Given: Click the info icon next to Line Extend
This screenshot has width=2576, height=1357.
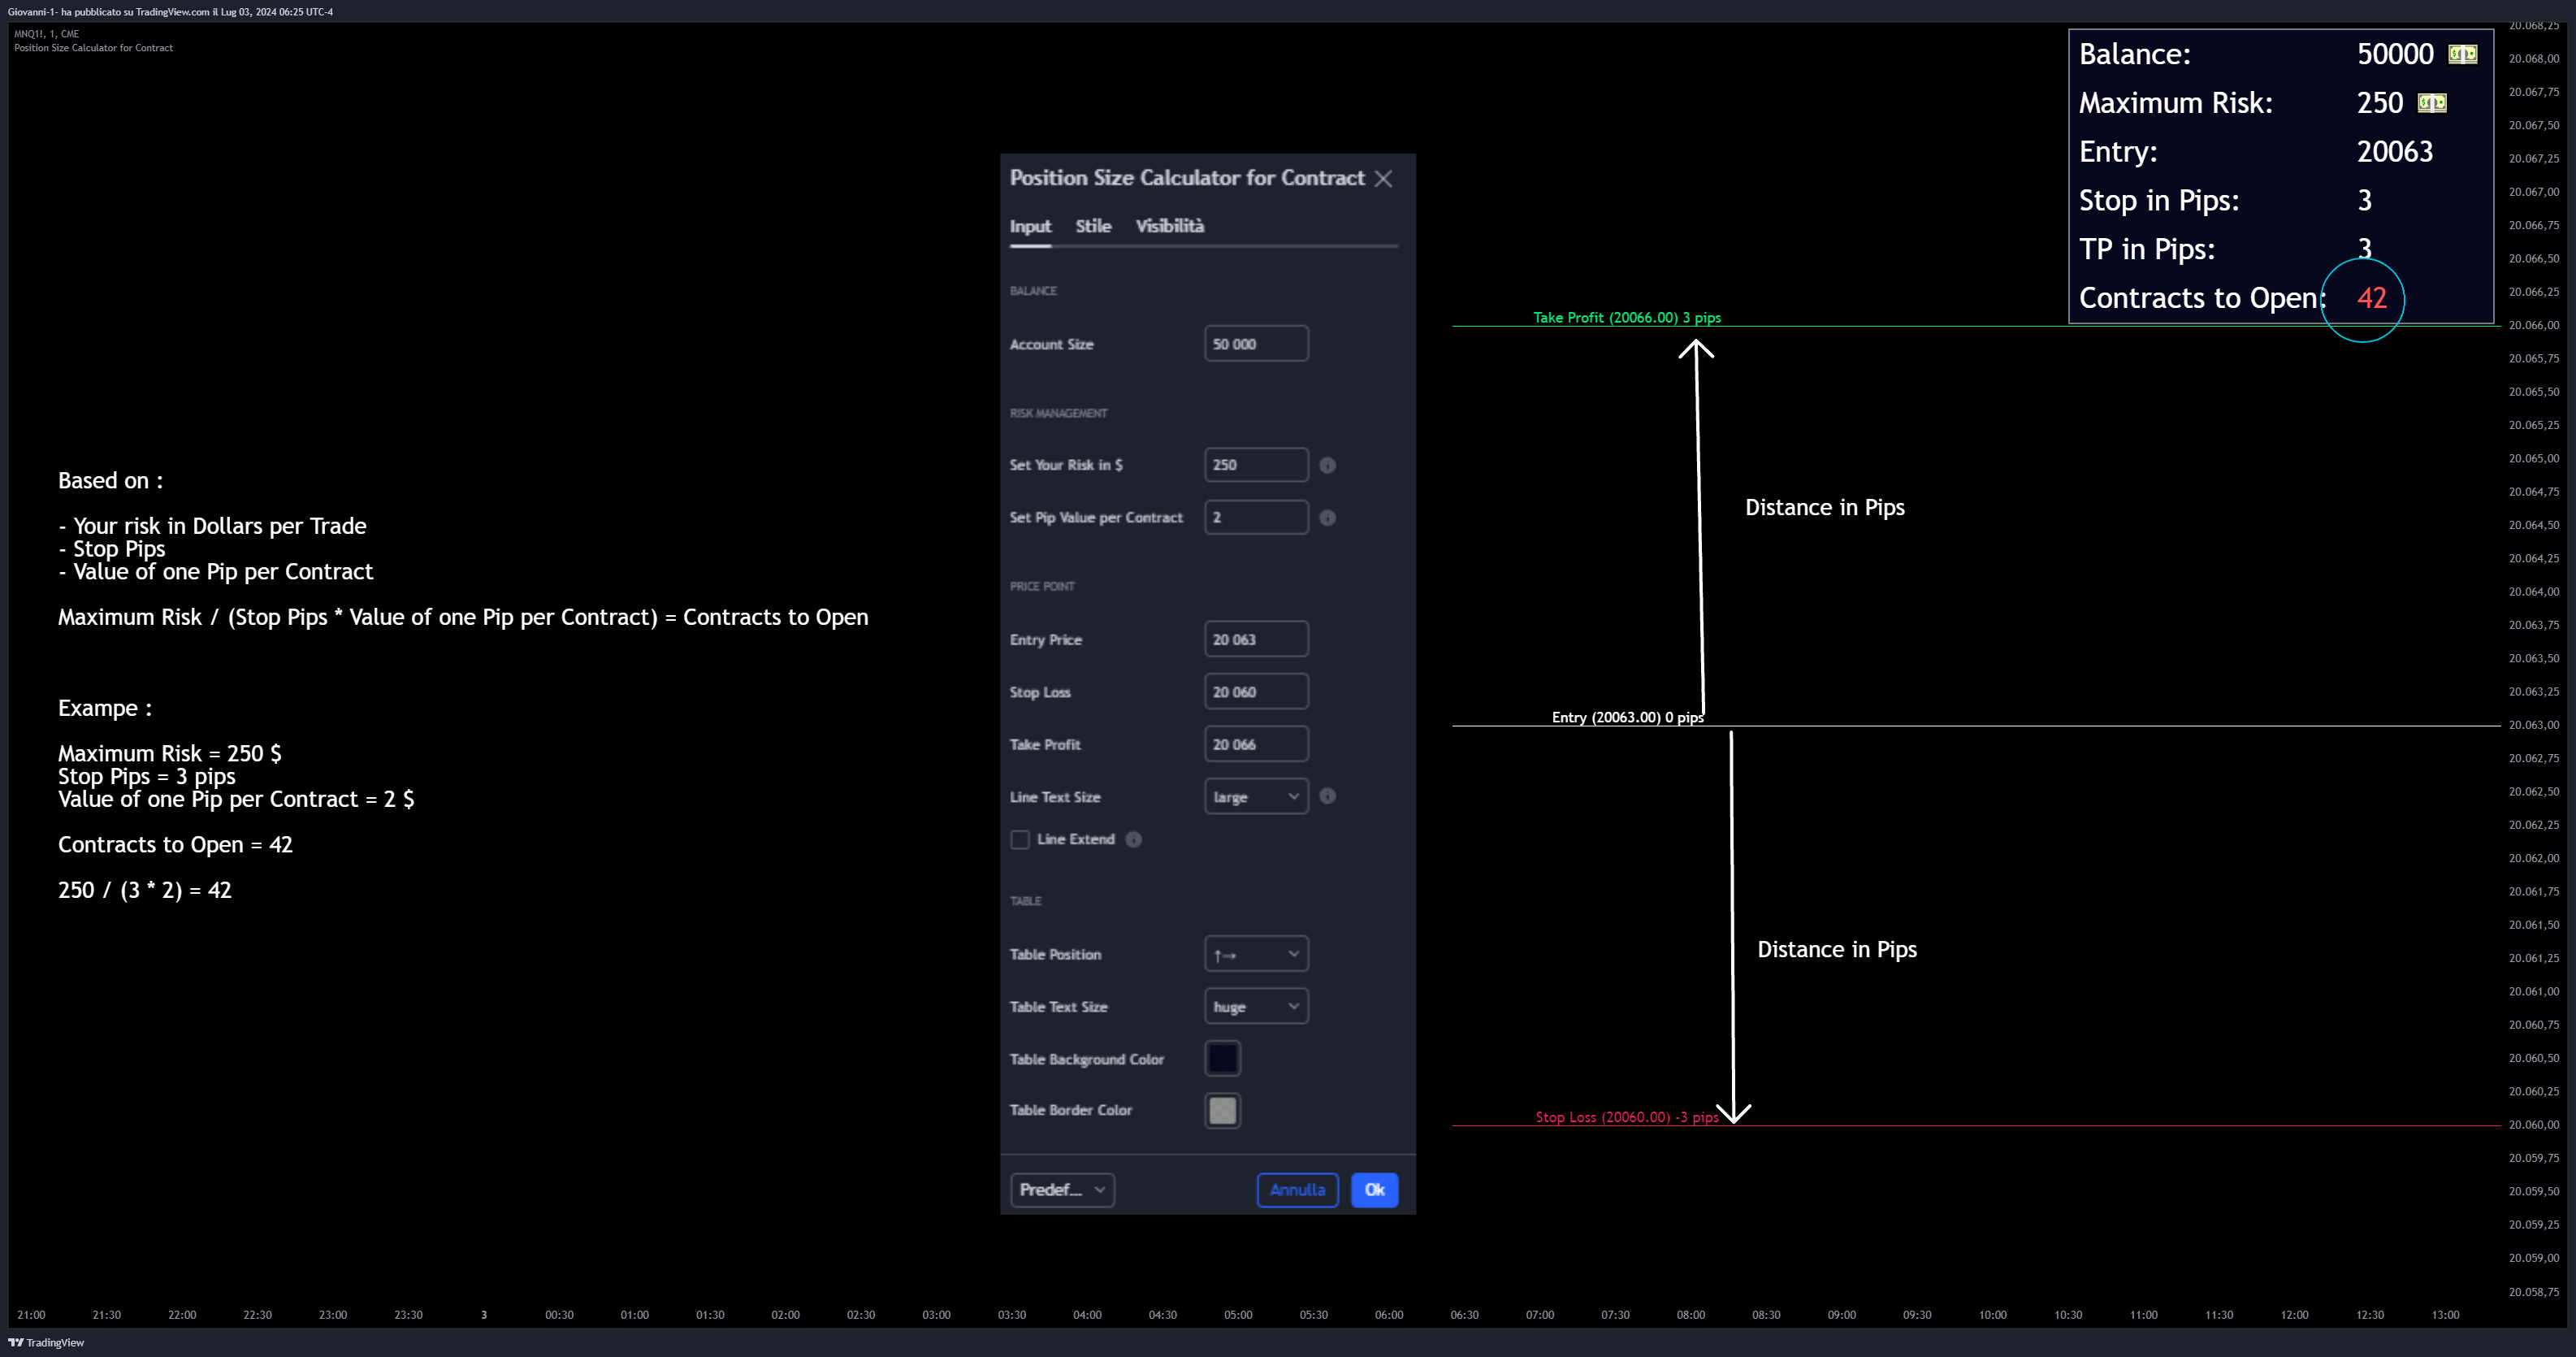Looking at the screenshot, I should [1133, 839].
